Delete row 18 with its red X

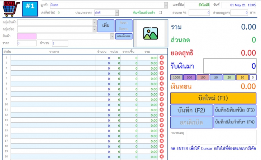point(162,146)
